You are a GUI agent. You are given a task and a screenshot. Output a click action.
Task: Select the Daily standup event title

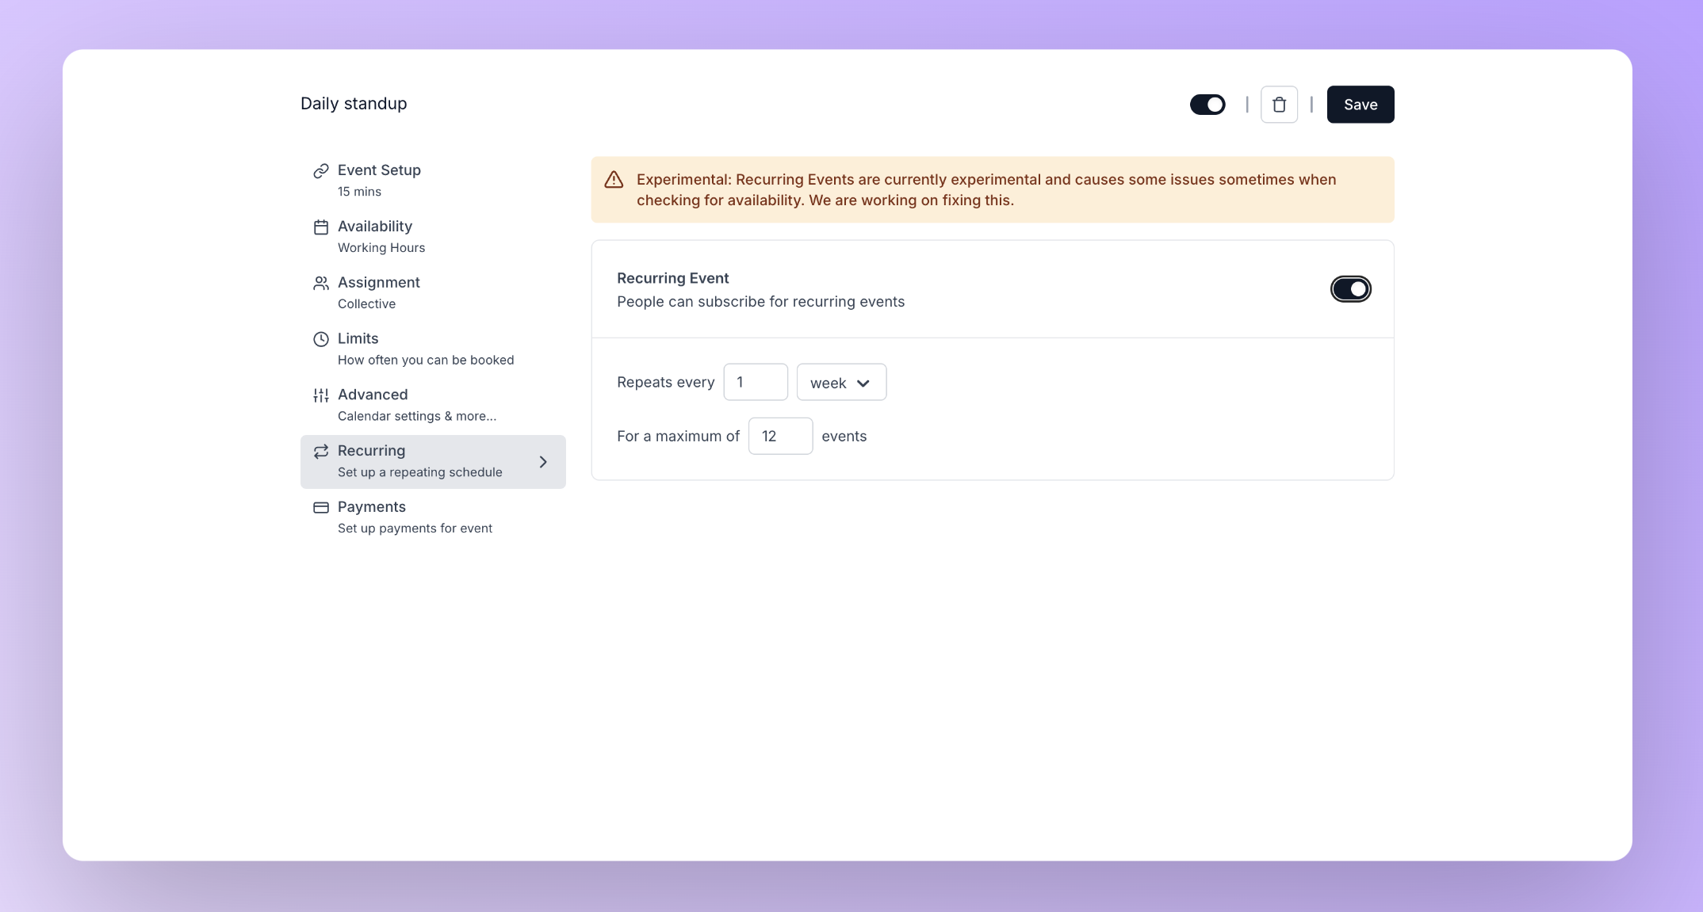pos(353,103)
